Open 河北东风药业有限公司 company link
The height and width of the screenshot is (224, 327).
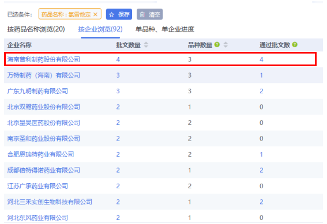pos(37,218)
